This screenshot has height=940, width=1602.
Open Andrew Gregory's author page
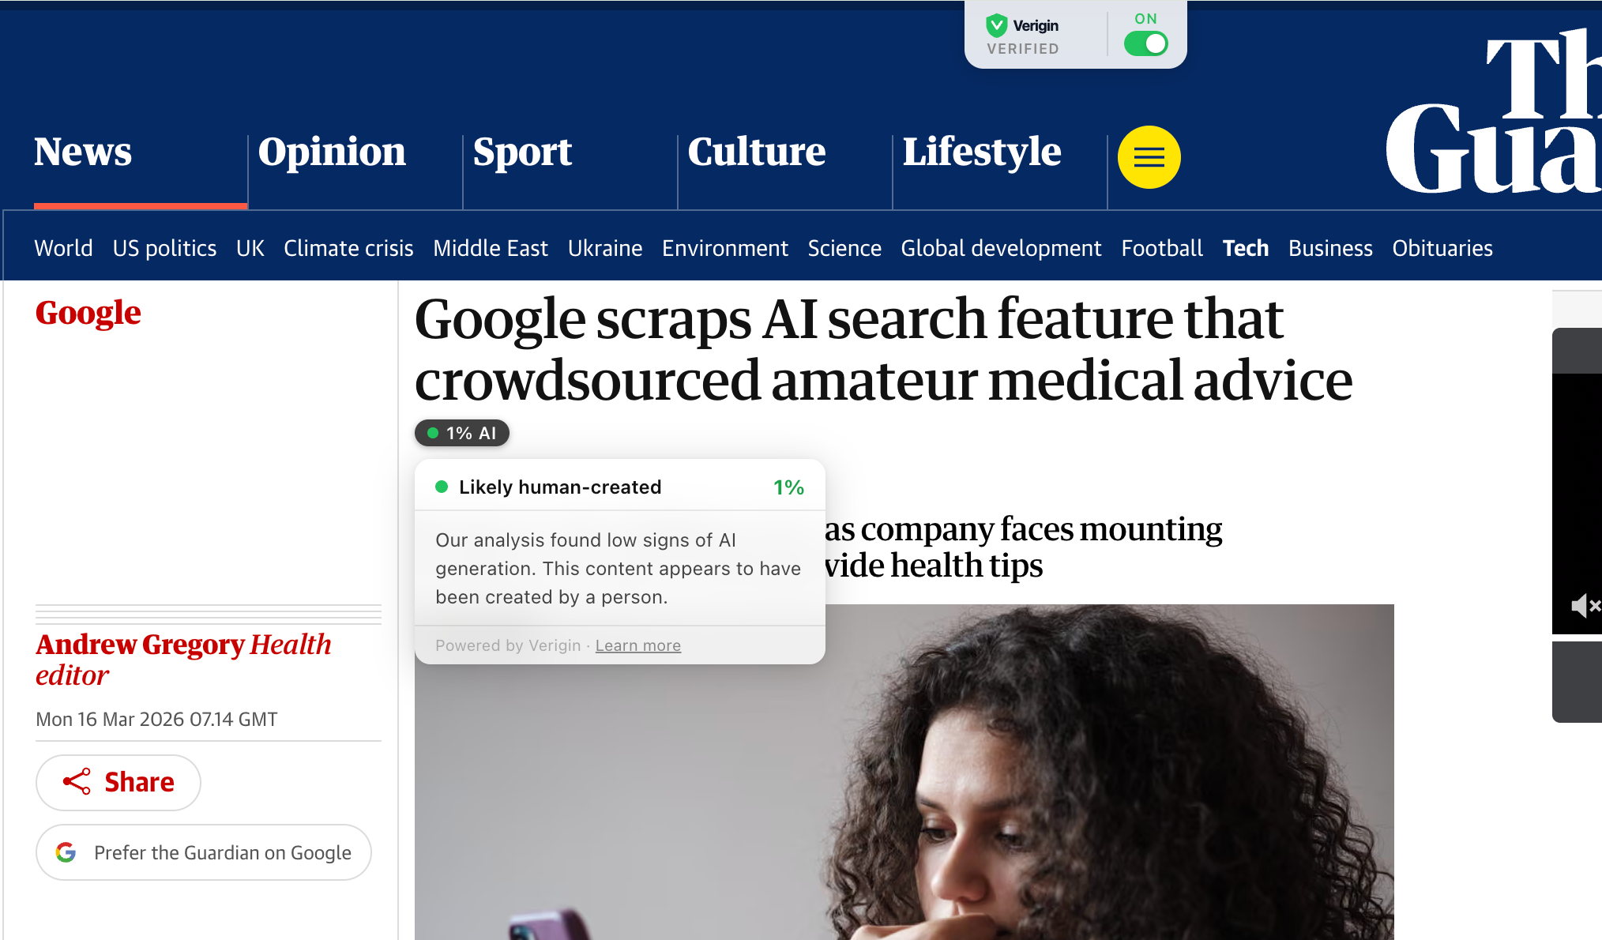tap(139, 644)
